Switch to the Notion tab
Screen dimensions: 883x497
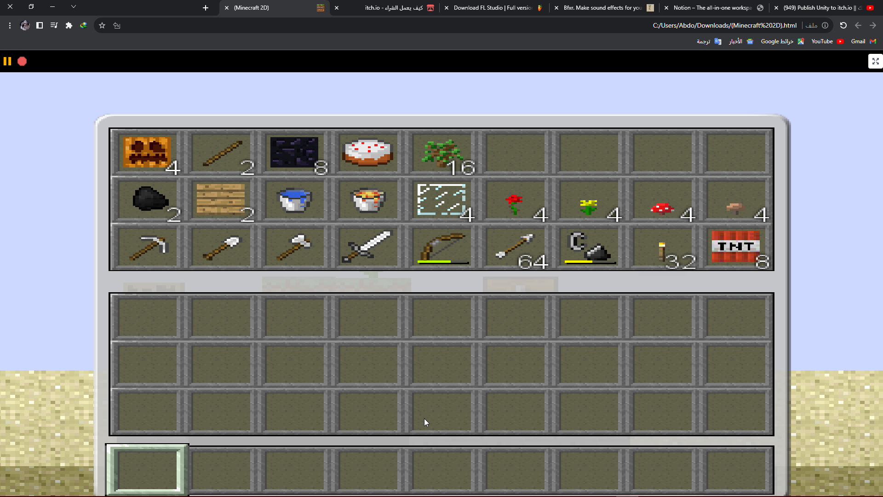coord(715,8)
